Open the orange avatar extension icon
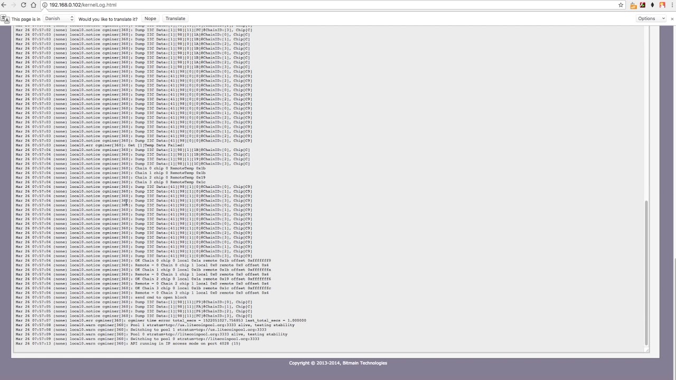This screenshot has width=676, height=380. [662, 5]
